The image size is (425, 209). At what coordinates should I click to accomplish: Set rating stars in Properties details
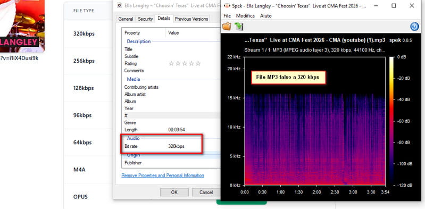click(x=185, y=63)
